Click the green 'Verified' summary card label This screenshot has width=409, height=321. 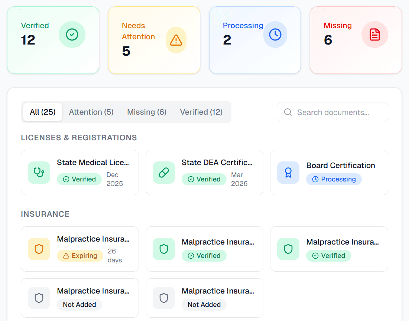pos(35,26)
